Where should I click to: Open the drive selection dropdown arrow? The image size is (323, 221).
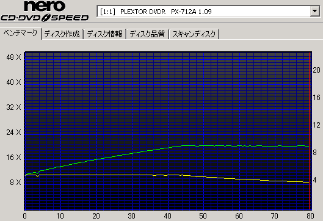314,11
